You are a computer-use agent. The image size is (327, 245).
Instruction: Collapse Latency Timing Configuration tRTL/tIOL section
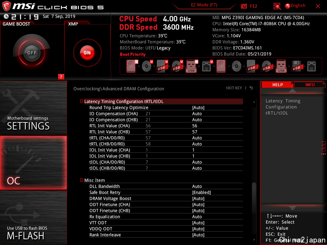[81, 101]
